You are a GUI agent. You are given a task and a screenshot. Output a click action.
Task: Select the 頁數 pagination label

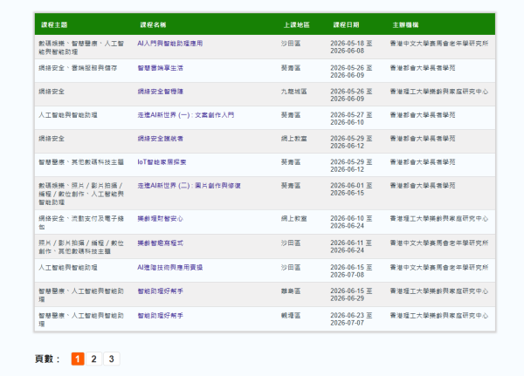point(47,359)
